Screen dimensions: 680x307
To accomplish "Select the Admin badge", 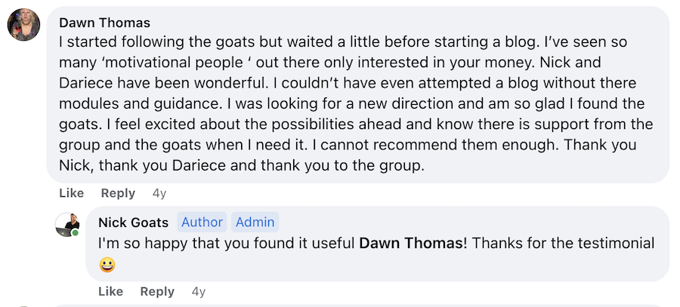I will pyautogui.click(x=255, y=222).
